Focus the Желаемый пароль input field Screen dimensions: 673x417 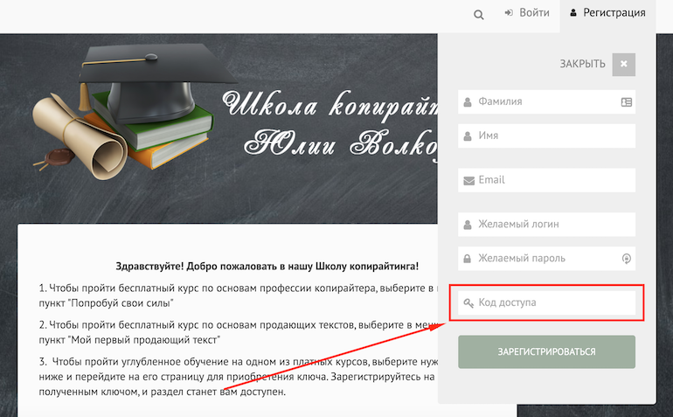click(546, 259)
